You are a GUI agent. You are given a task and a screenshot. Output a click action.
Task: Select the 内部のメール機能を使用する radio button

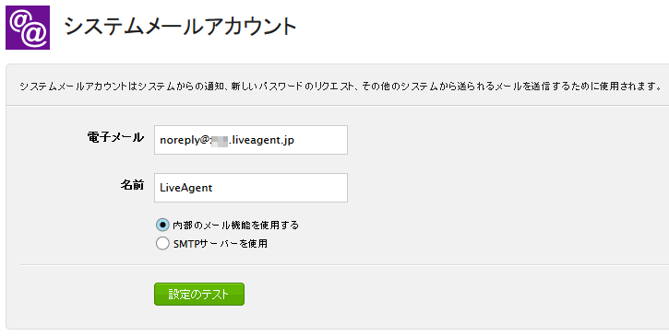tap(162, 225)
